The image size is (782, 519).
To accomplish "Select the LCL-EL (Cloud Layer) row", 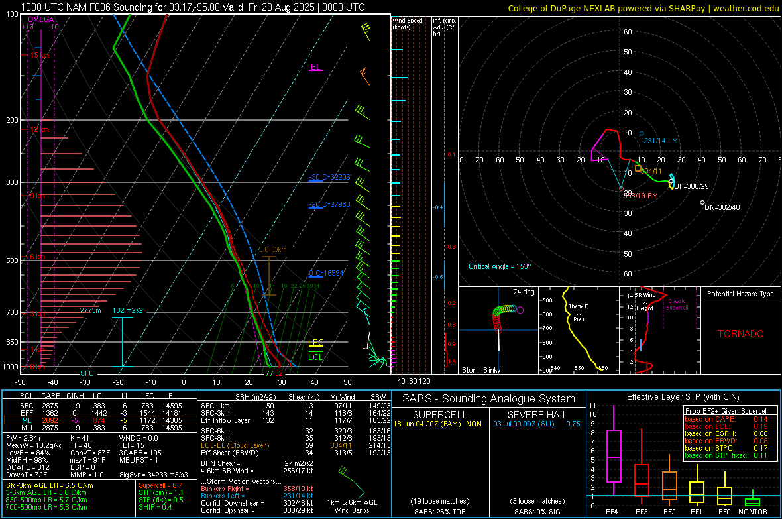I will (x=296, y=445).
